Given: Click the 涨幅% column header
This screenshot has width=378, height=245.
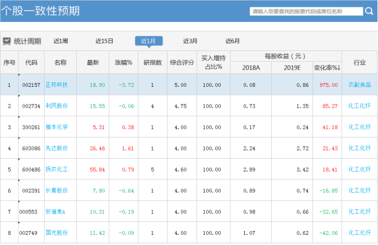Looking at the screenshot, I should click(123, 63).
